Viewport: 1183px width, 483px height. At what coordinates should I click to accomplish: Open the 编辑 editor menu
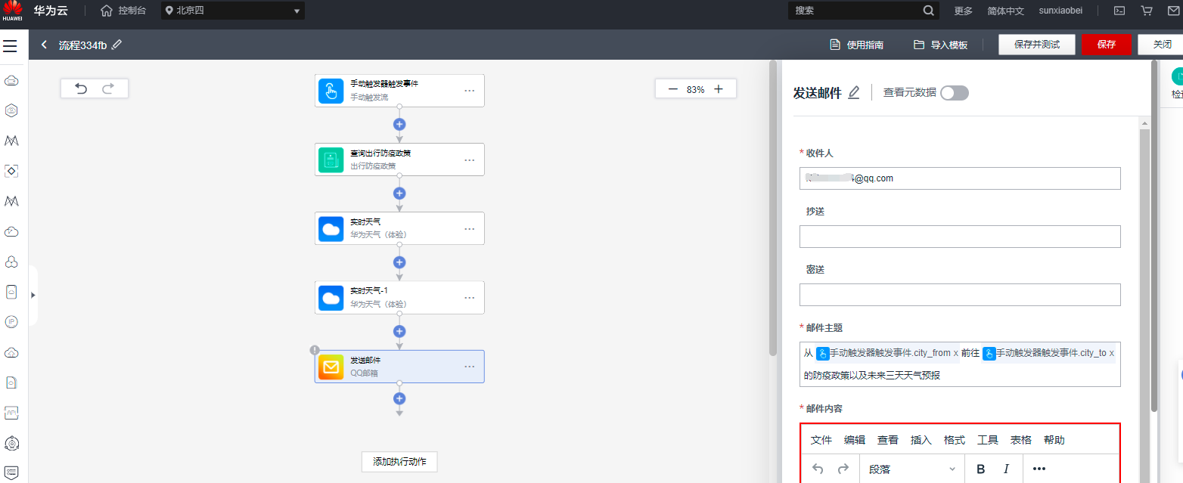[x=855, y=440]
